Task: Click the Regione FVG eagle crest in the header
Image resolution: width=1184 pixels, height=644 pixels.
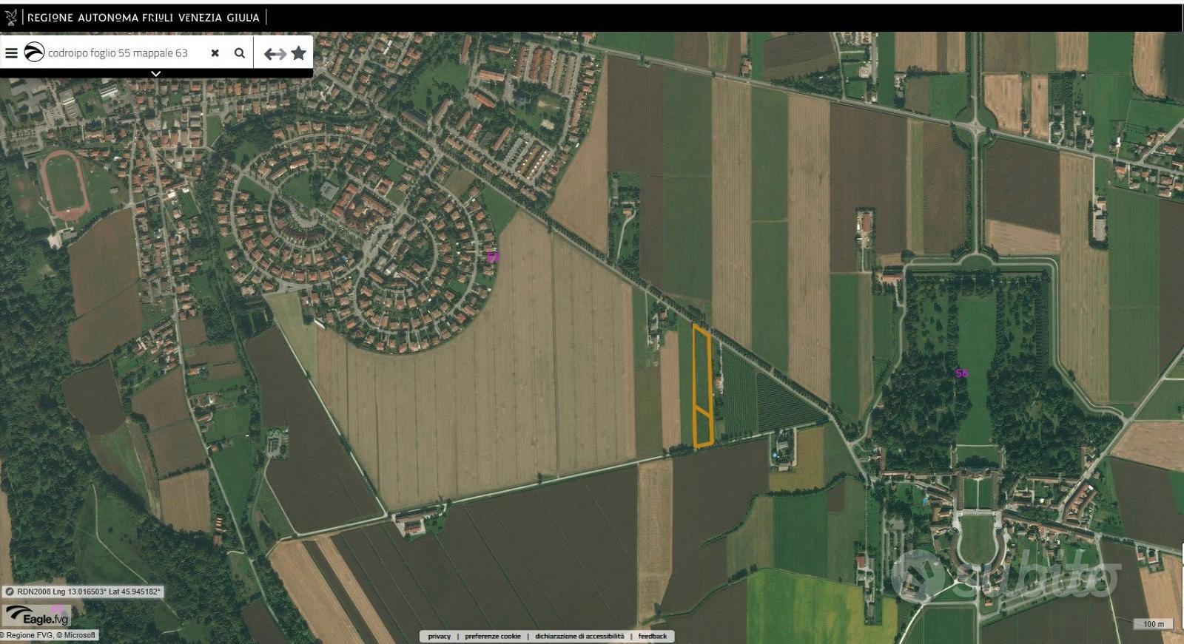Action: [11, 17]
